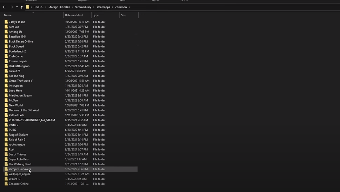Click the Portal 2 folder name
340x192 pixels.
click(13, 125)
